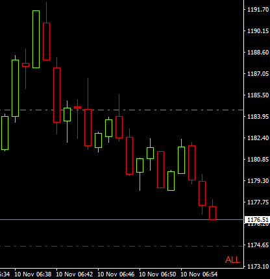The width and height of the screenshot is (270, 279).
Task: Click time label 10 Nov 06:50
Action: [x=158, y=274]
